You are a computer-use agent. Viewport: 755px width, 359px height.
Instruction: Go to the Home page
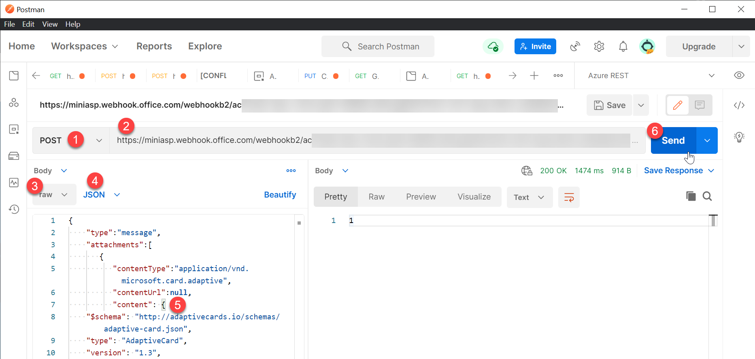(22, 46)
